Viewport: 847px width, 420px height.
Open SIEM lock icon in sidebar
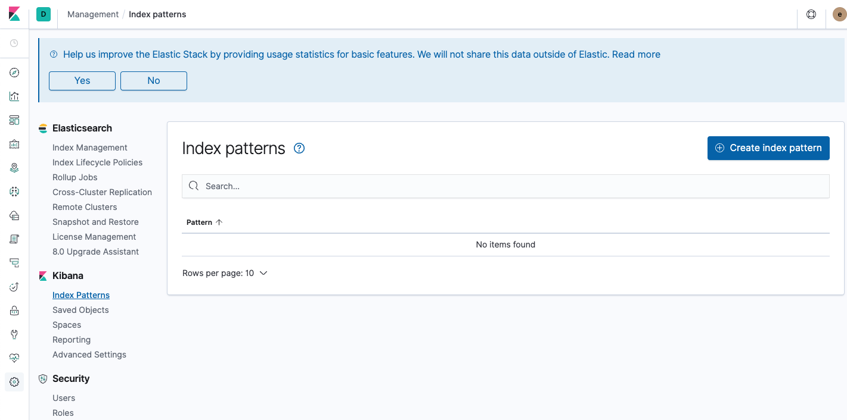(14, 311)
